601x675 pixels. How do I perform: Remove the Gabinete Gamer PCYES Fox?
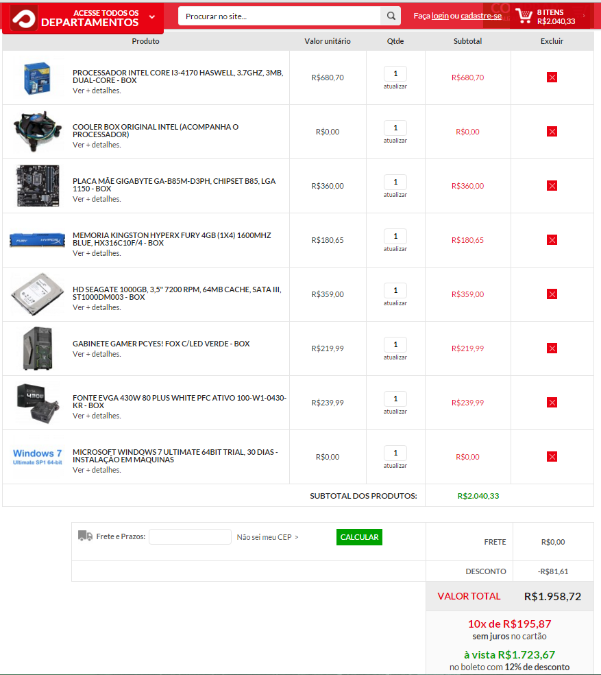tap(552, 348)
